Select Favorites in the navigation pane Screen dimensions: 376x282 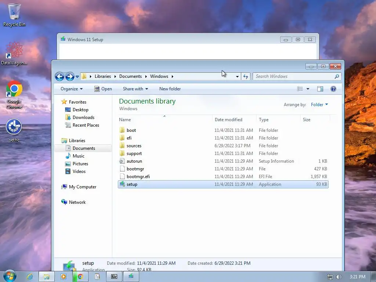click(x=74, y=102)
